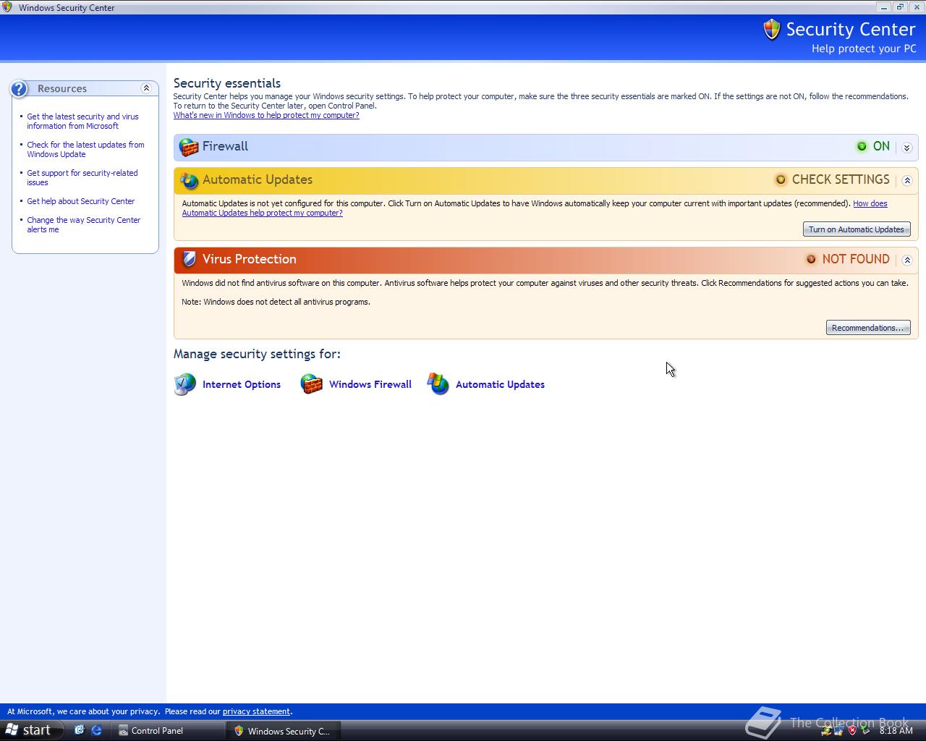Click the Safely Remove Hardware tray icon

865,730
